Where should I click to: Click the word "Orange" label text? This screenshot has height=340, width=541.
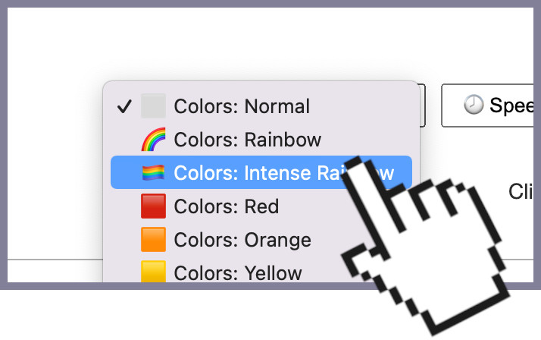pos(278,241)
